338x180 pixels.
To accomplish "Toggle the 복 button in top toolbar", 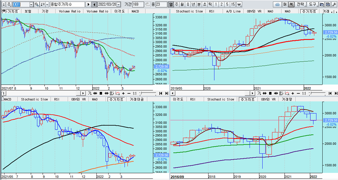I will click(291, 5).
